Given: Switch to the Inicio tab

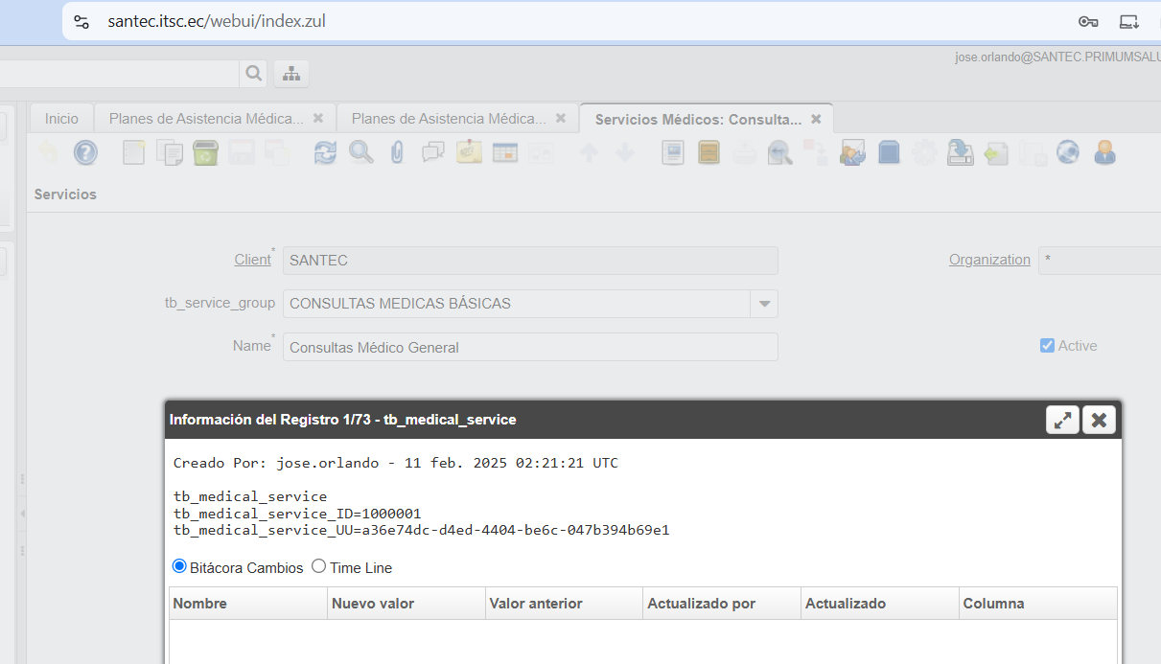Looking at the screenshot, I should coord(61,119).
